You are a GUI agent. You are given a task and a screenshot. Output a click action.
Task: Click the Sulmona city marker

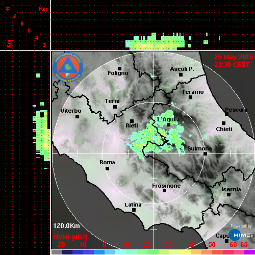206,154
